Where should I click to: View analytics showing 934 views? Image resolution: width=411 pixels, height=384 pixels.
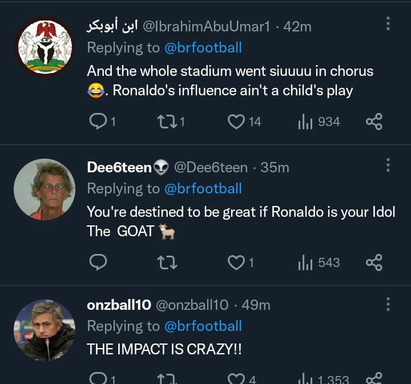pos(319,122)
